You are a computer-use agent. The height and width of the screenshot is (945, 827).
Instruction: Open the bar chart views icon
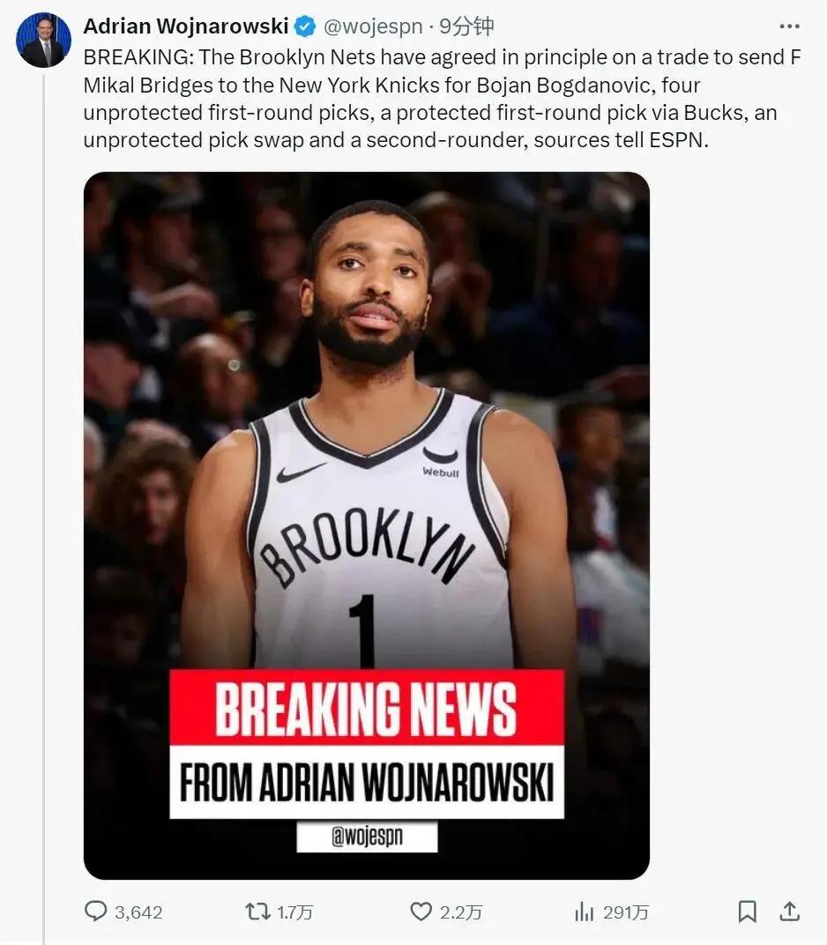(x=584, y=912)
